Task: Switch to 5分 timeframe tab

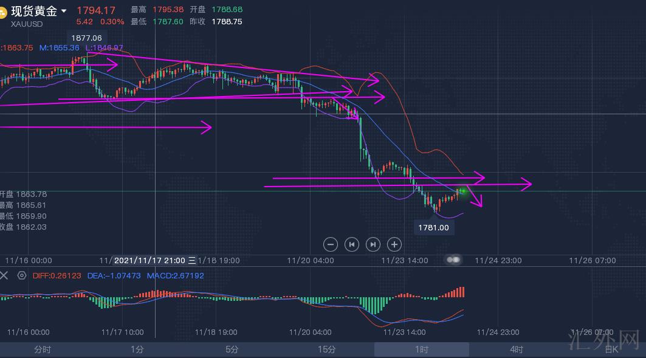Action: [232, 349]
